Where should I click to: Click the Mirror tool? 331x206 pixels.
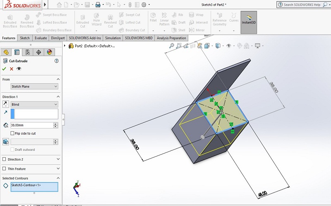(x=197, y=30)
